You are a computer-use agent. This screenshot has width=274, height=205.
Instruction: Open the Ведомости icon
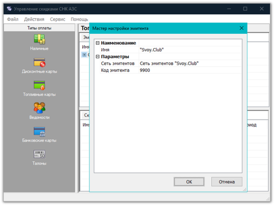click(39, 108)
